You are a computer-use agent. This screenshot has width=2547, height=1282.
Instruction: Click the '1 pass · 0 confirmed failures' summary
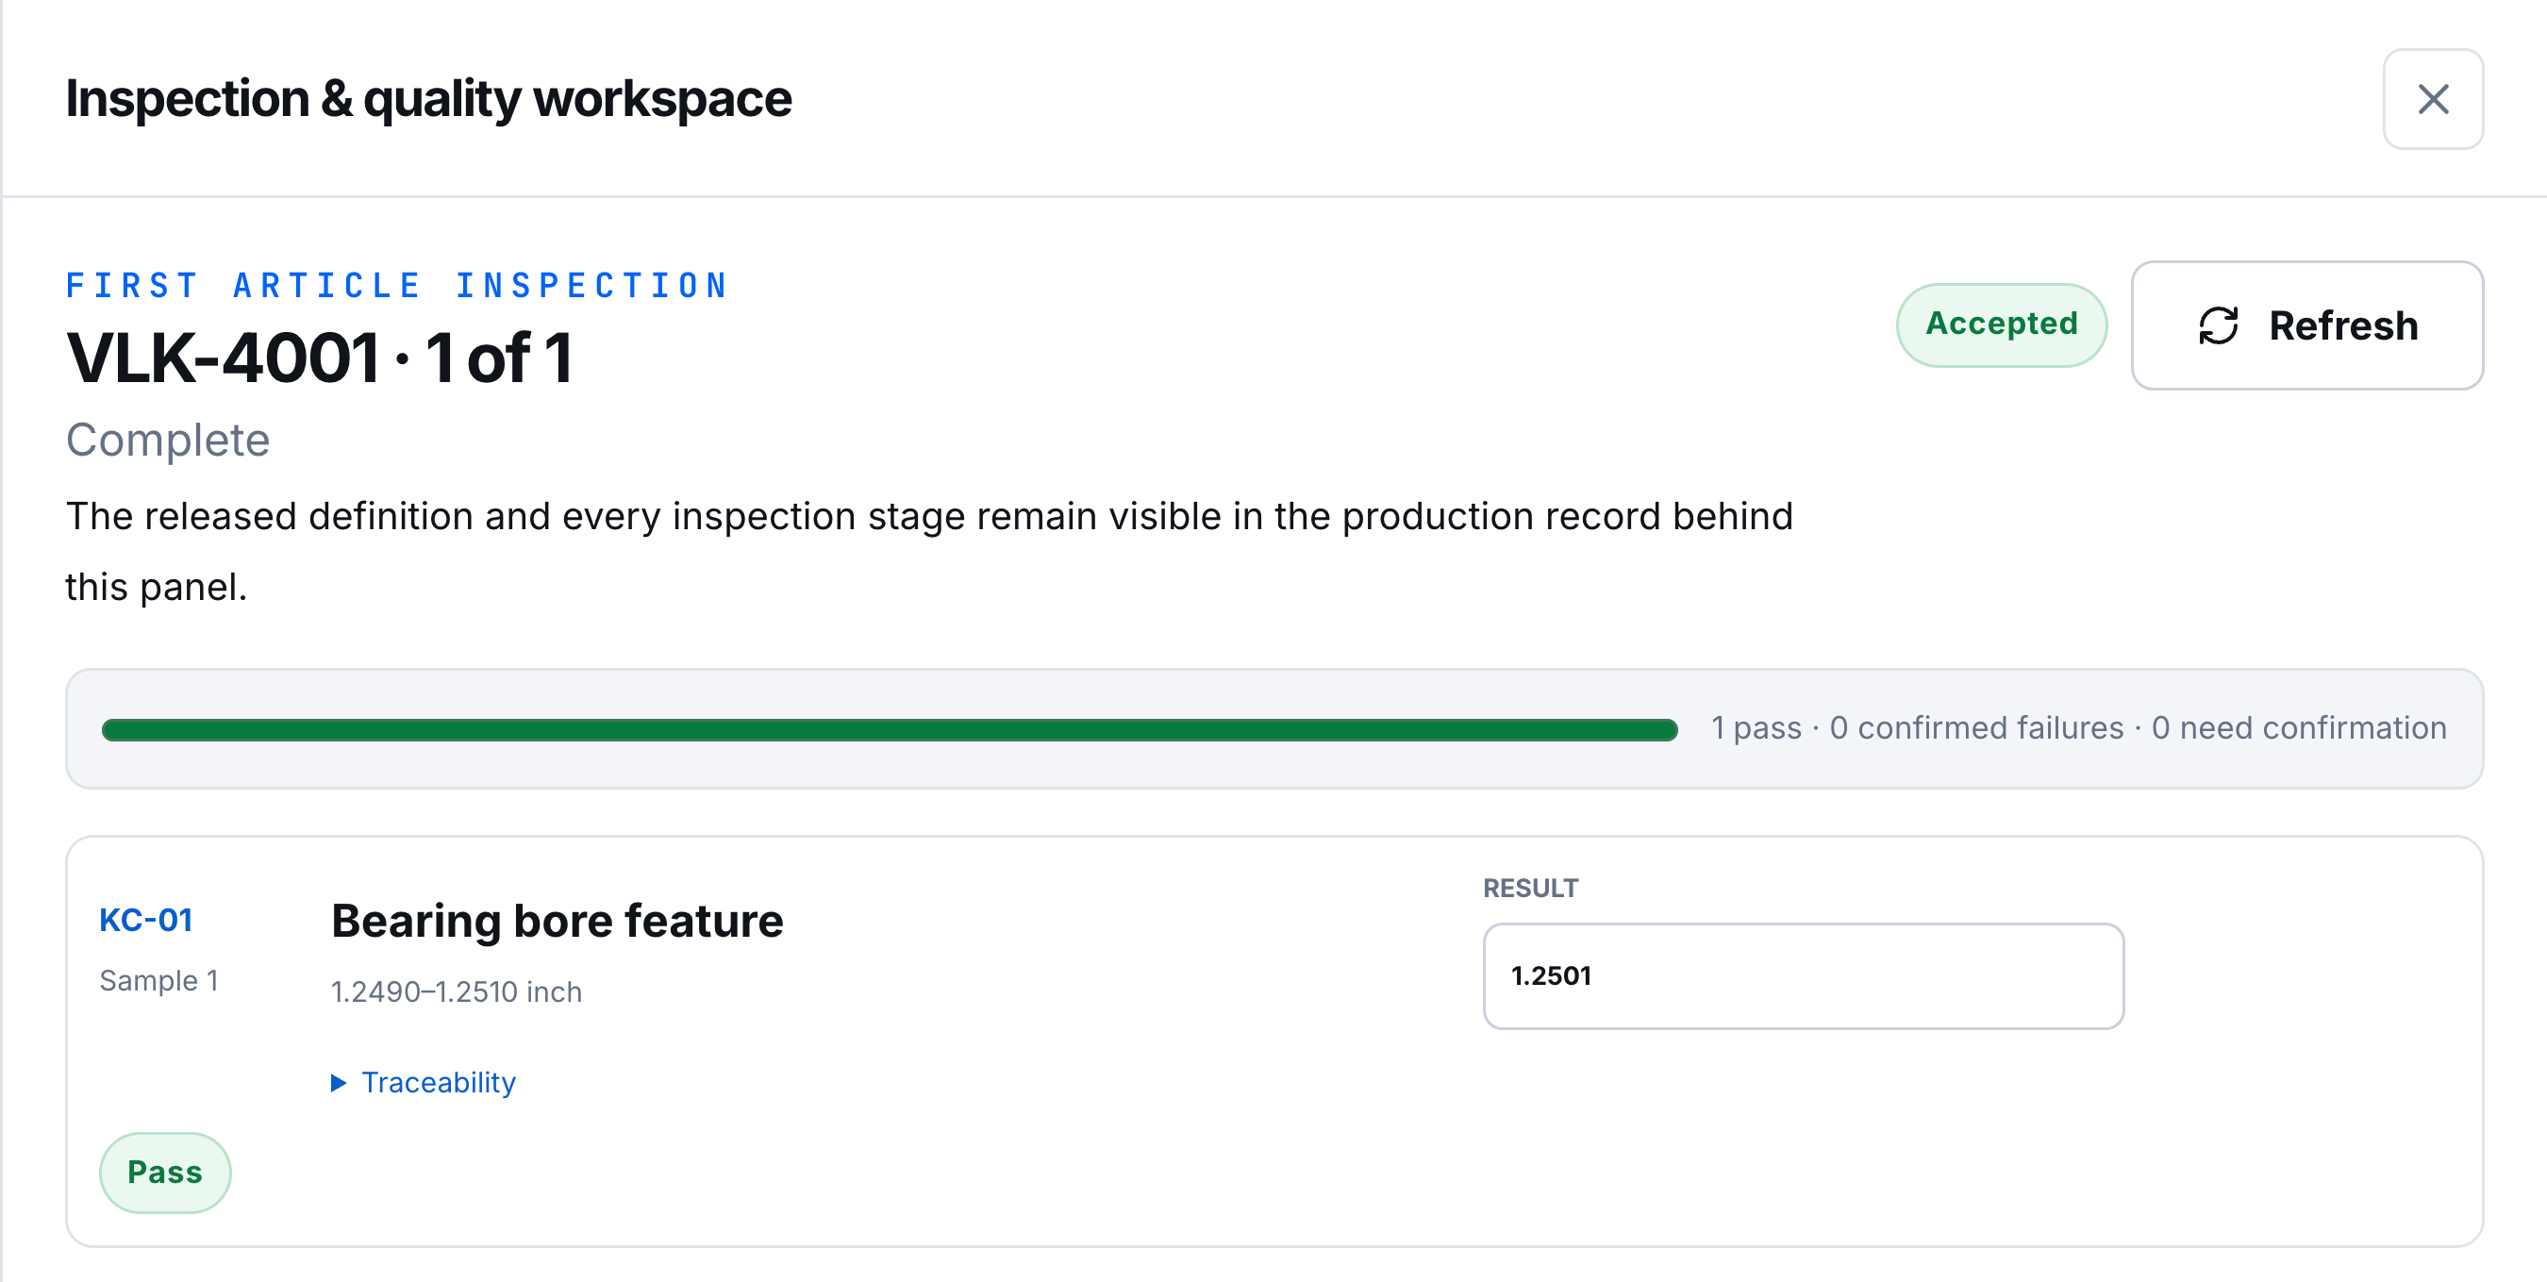(1917, 727)
